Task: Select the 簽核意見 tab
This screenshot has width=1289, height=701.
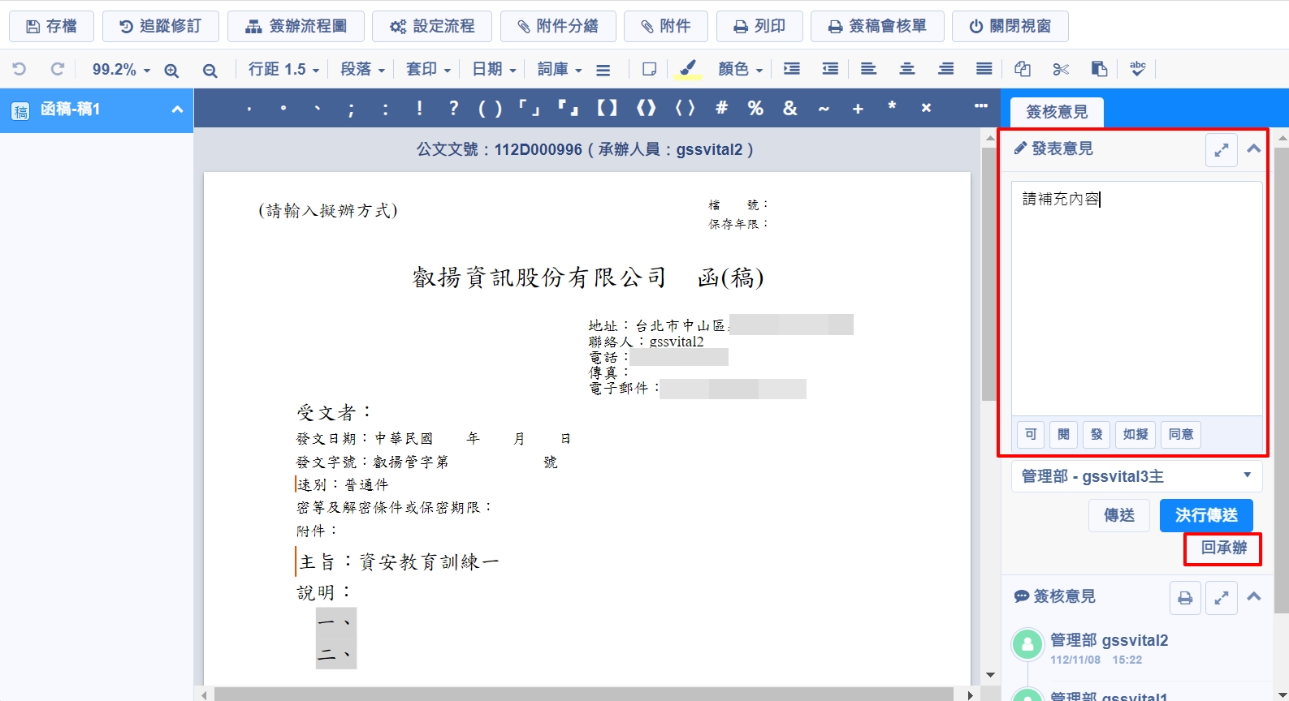Action: [x=1056, y=112]
